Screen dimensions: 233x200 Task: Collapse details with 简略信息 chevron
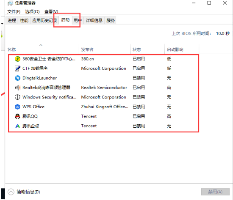(11, 192)
